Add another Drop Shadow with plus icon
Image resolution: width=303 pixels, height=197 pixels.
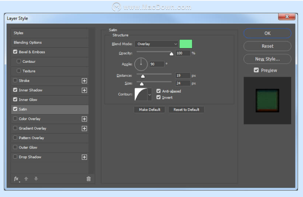click(x=84, y=157)
